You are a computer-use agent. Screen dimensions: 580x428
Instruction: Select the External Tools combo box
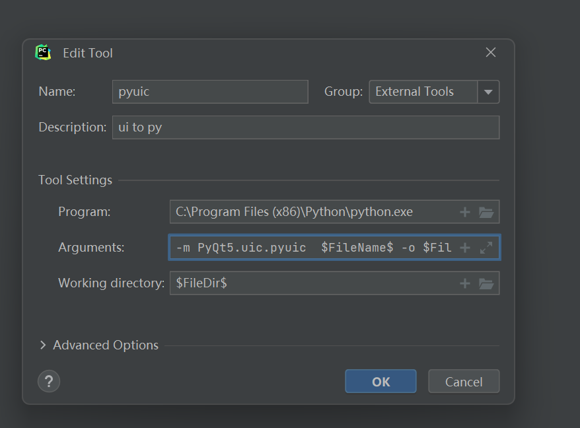coord(423,92)
